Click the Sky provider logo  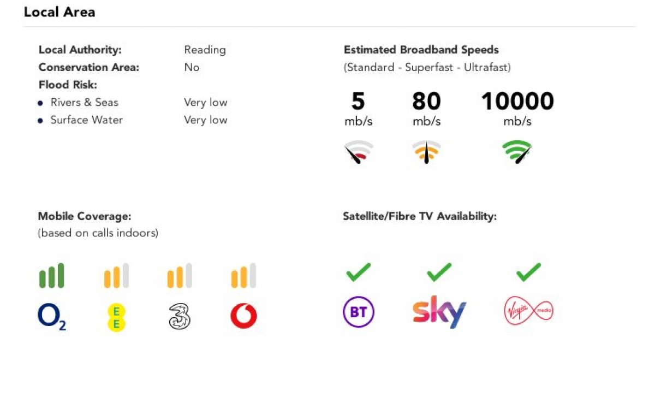439,312
